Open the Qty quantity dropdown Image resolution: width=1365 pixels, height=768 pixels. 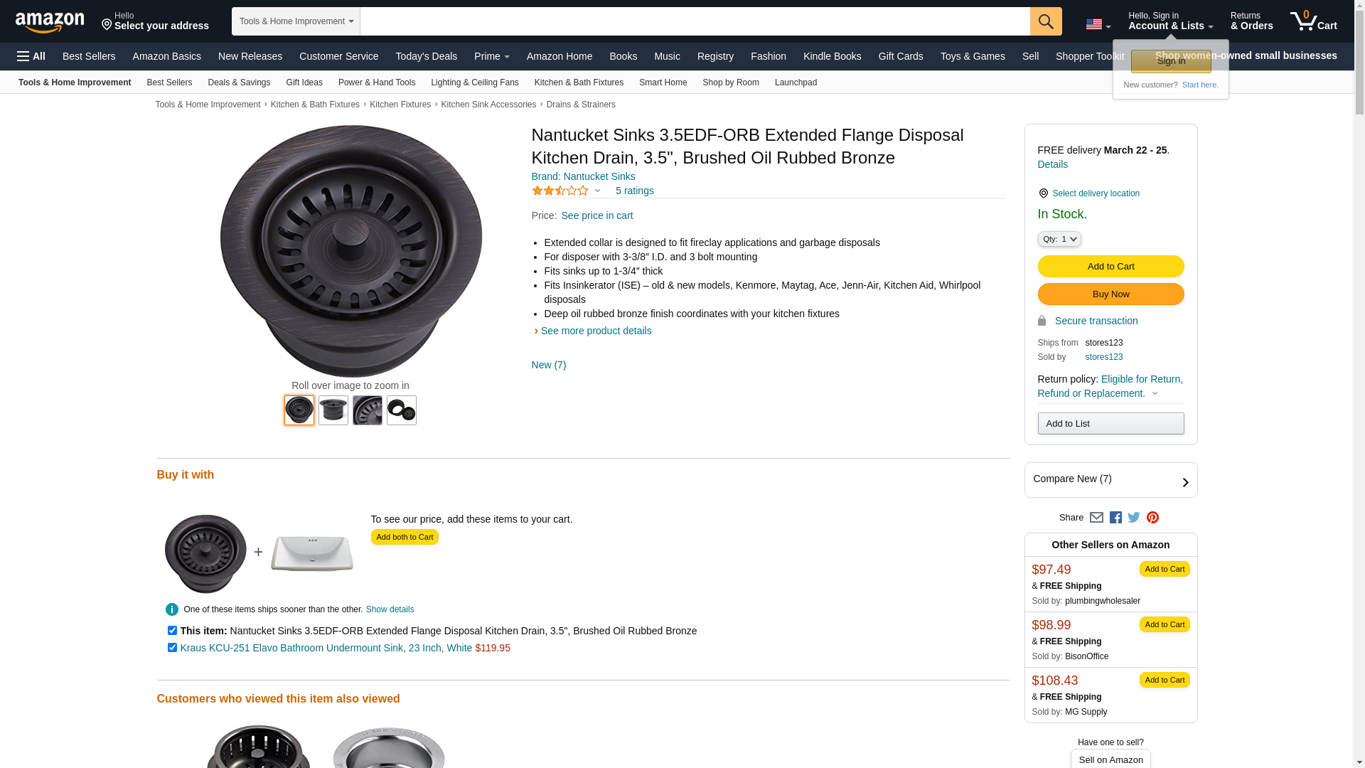pyautogui.click(x=1059, y=239)
